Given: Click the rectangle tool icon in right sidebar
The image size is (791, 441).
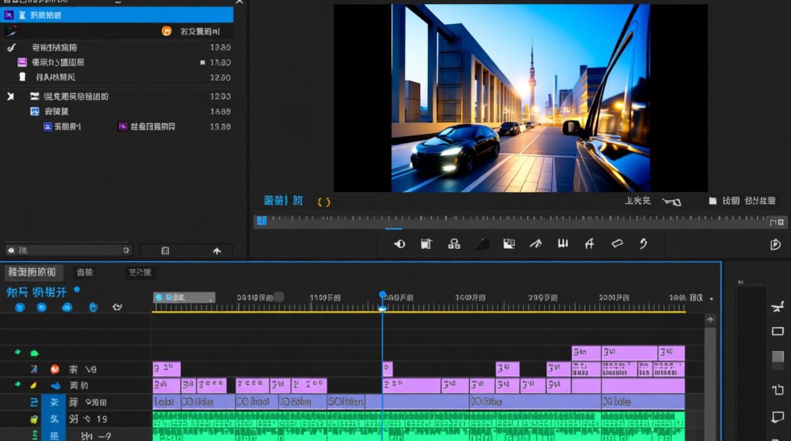Looking at the screenshot, I should 777,332.
